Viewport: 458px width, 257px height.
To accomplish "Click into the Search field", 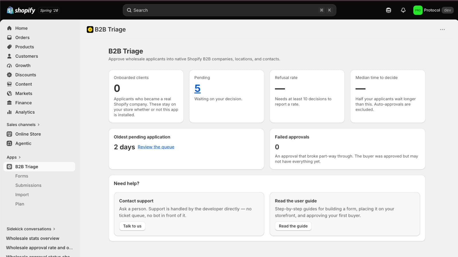I will tap(230, 10).
